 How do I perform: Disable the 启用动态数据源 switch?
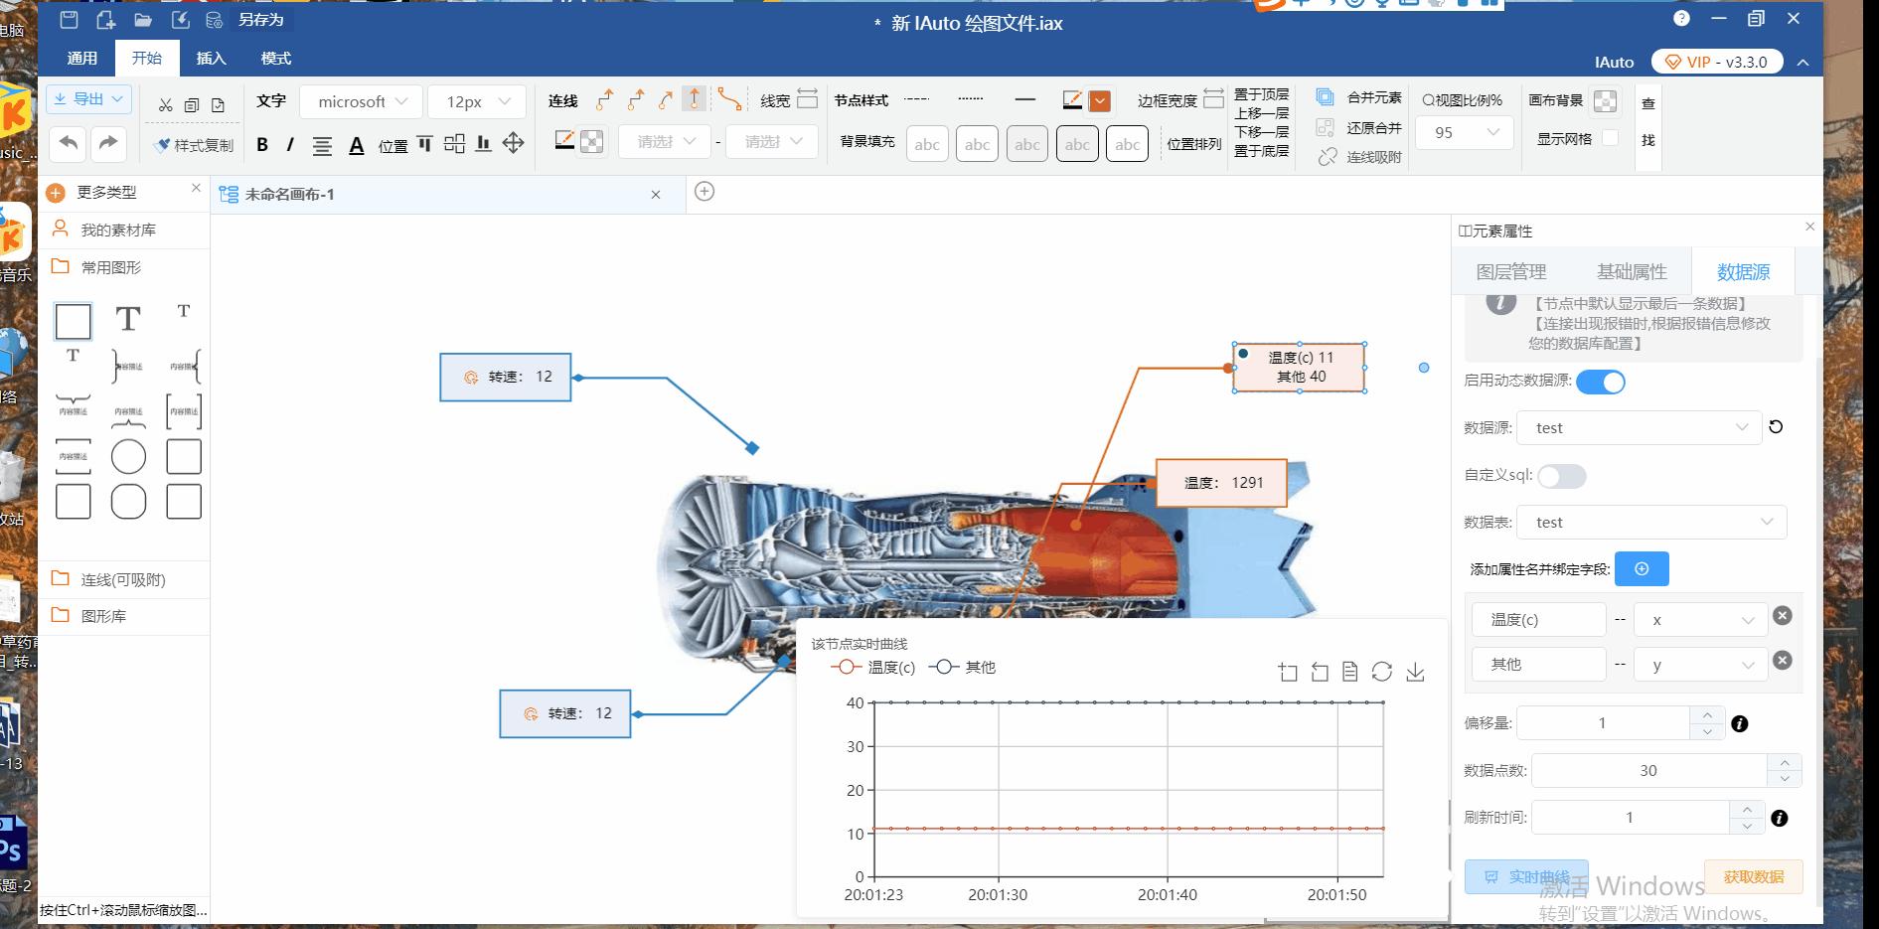[1600, 382]
